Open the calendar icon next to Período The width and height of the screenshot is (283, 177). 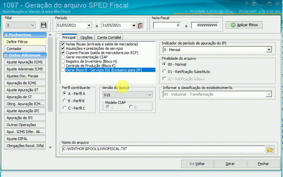click(x=141, y=26)
